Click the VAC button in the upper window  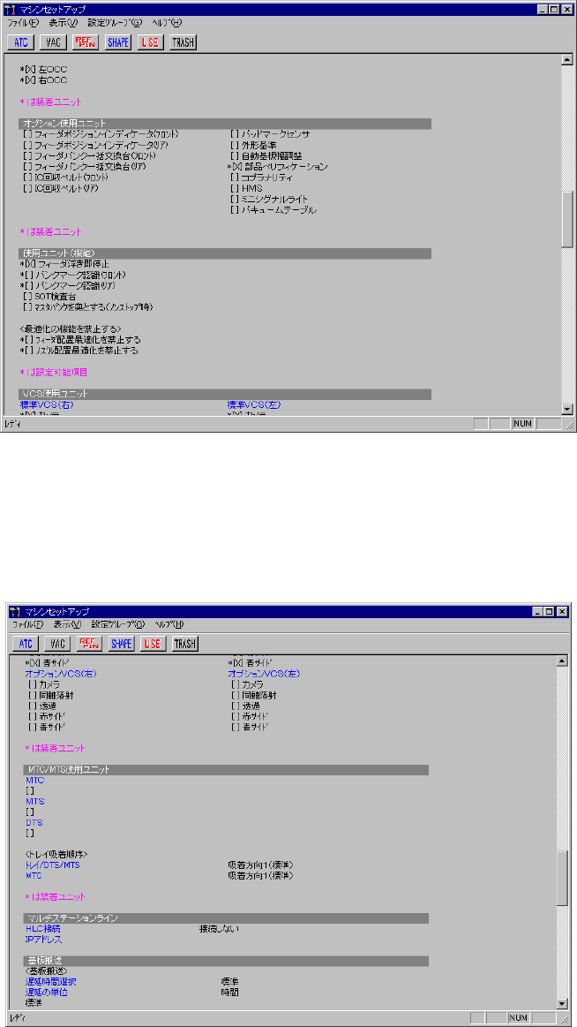(53, 42)
